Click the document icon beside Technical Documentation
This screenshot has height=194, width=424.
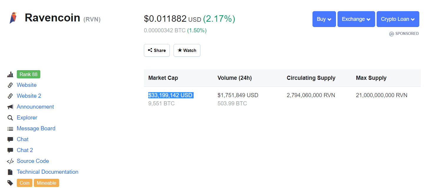(10, 172)
